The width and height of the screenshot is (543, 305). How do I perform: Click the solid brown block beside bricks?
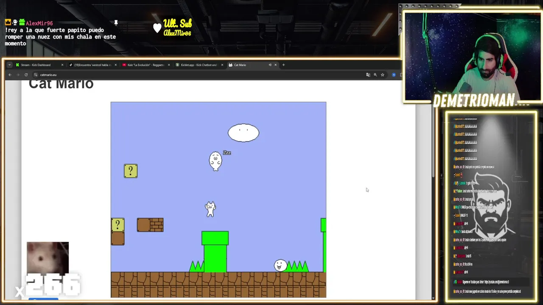click(x=143, y=225)
